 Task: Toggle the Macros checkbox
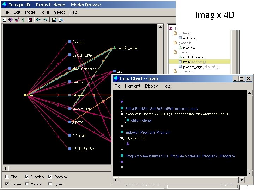[27, 184]
